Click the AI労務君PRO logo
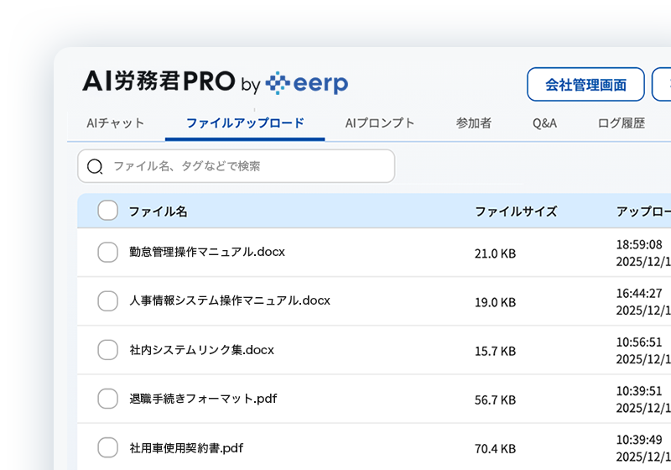The width and height of the screenshot is (671, 470). tap(159, 81)
